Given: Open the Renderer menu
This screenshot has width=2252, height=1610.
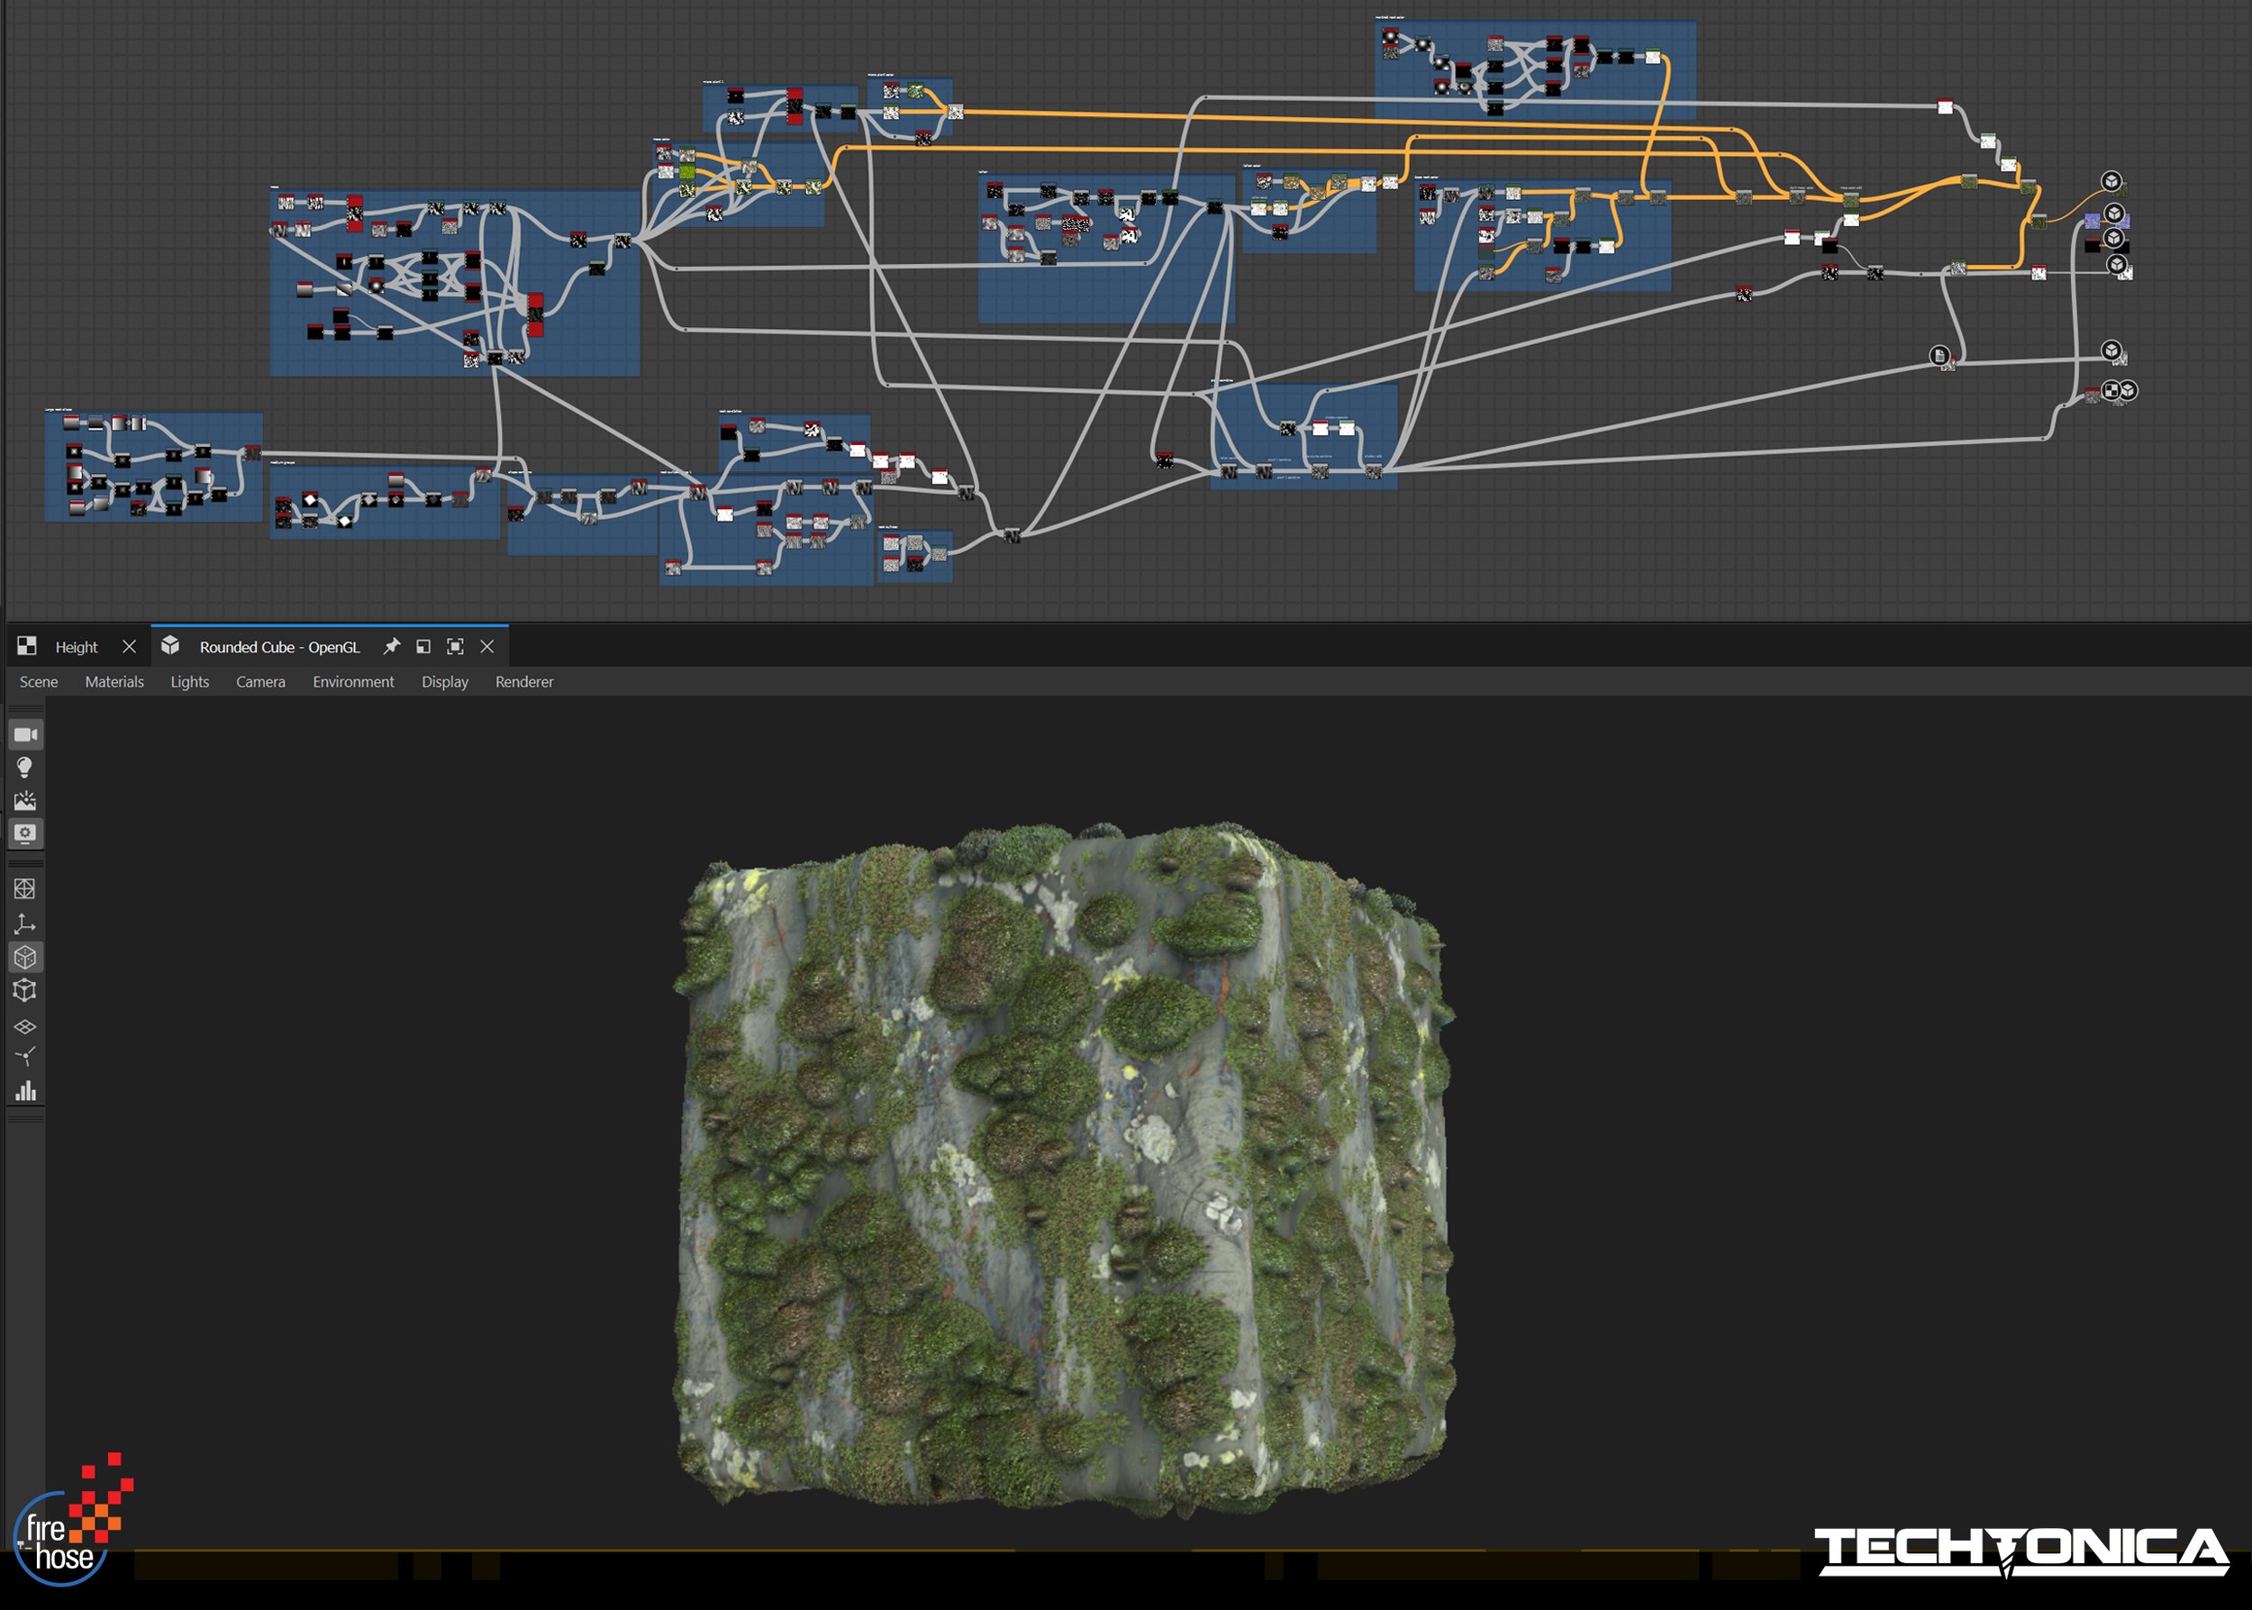Looking at the screenshot, I should [x=523, y=682].
